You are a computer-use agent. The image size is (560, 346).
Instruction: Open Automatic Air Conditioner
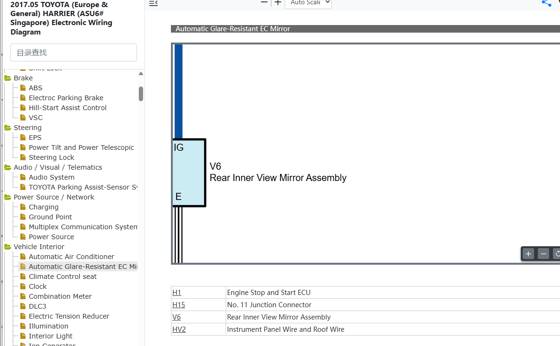[71, 257]
